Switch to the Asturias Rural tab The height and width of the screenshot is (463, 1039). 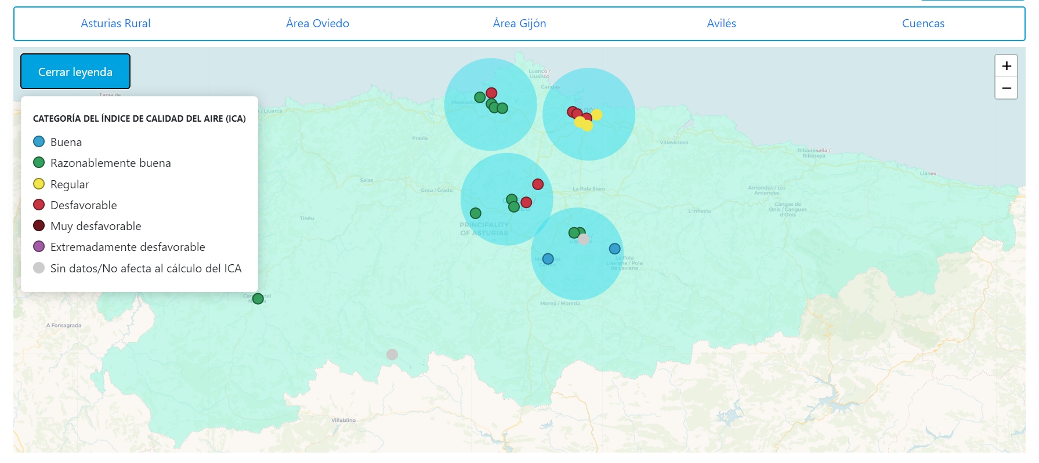click(115, 24)
